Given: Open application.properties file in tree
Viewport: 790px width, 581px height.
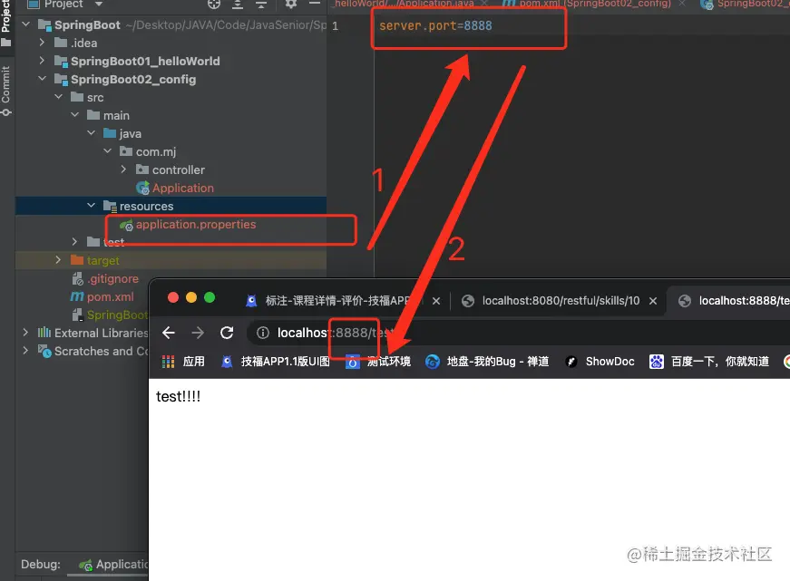Looking at the screenshot, I should 196,225.
